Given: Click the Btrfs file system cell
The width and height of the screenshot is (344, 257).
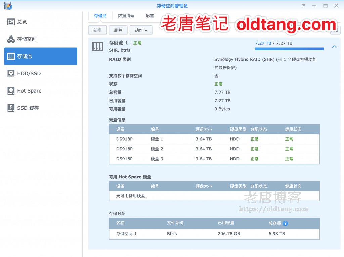Looking at the screenshot, I should coord(172,234).
